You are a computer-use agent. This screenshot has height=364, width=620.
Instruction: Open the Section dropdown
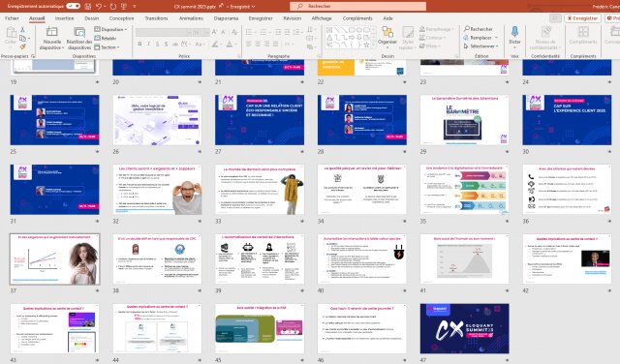(x=108, y=47)
